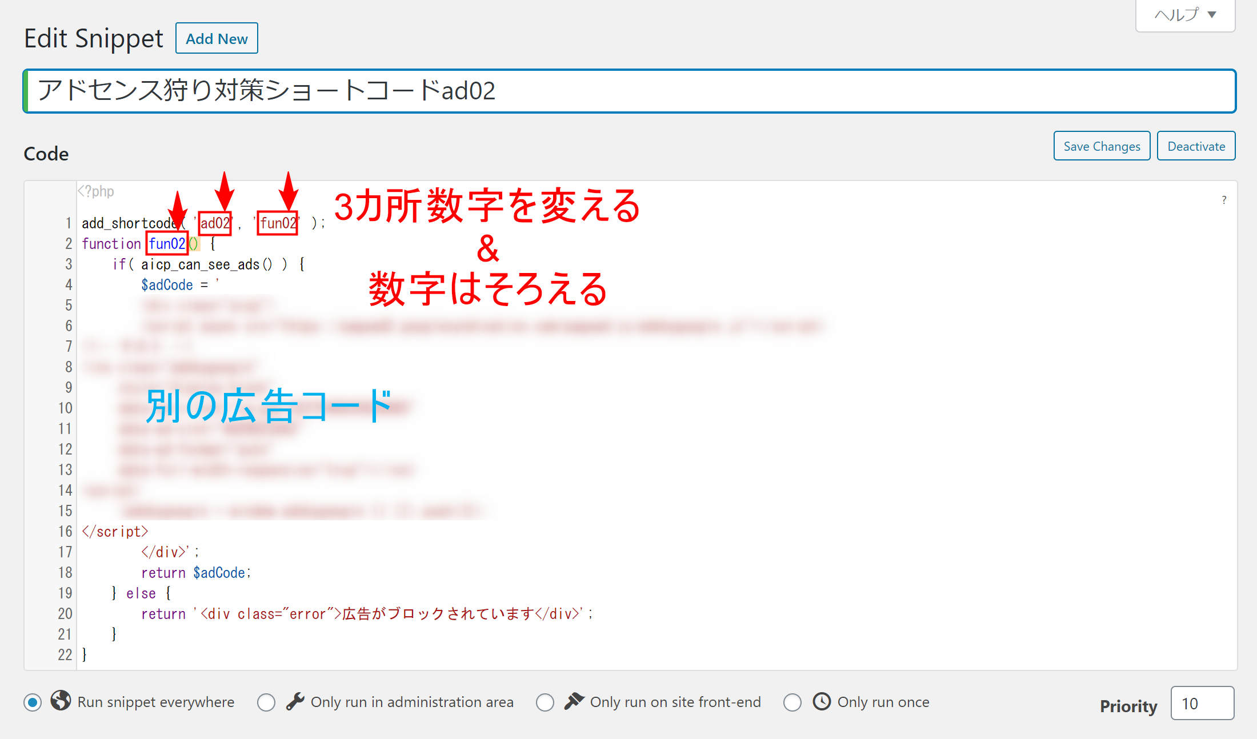The image size is (1257, 739).
Task: Click line 3 aicp_can_see_ads condition
Action: (208, 264)
